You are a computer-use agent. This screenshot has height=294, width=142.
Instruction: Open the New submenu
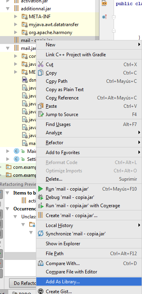click(x=89, y=45)
